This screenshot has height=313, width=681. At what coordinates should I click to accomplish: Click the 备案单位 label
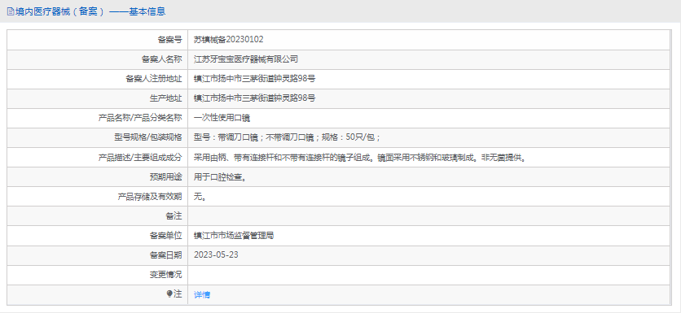pos(166,236)
